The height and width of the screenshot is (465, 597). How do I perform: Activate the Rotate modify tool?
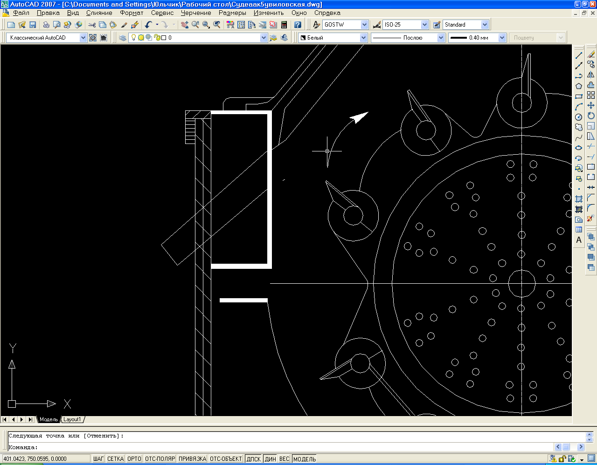click(591, 116)
